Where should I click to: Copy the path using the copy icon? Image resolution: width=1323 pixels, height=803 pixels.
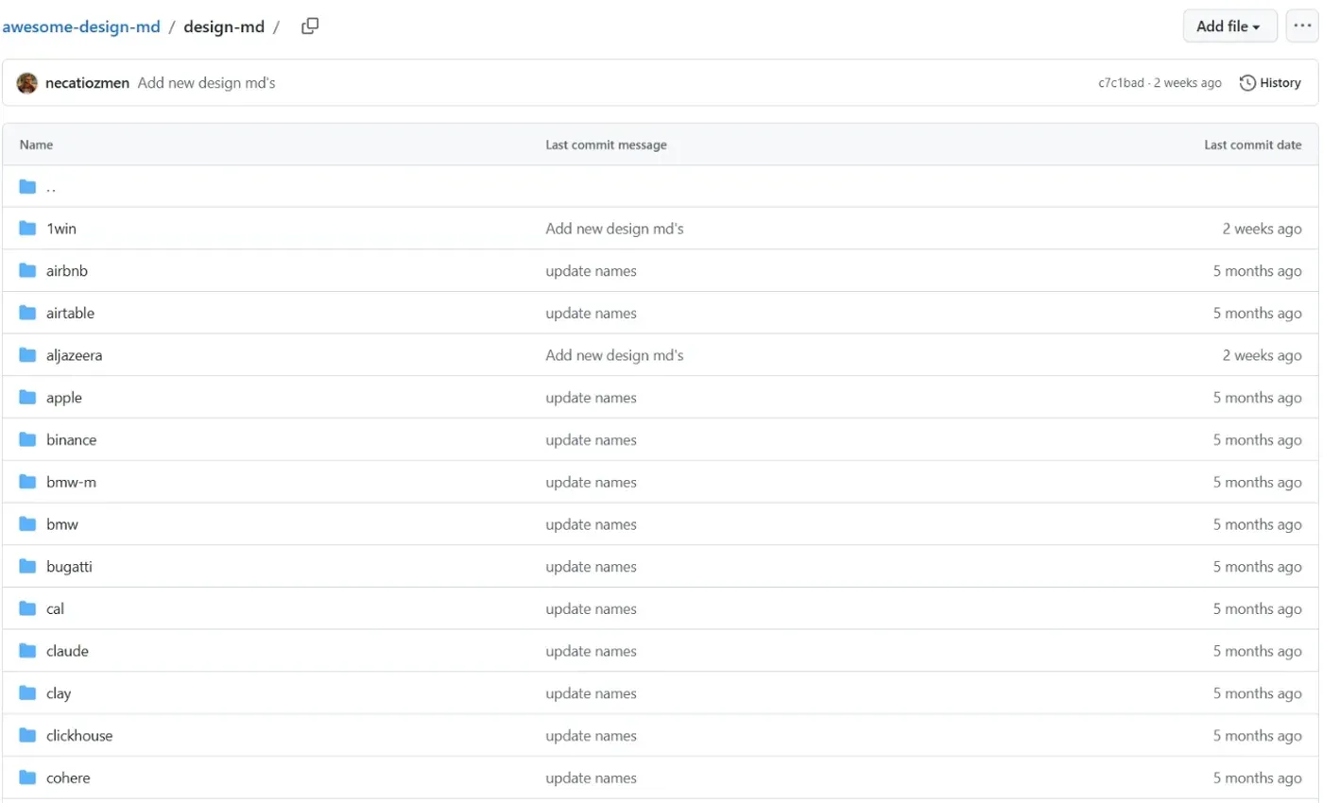point(310,26)
